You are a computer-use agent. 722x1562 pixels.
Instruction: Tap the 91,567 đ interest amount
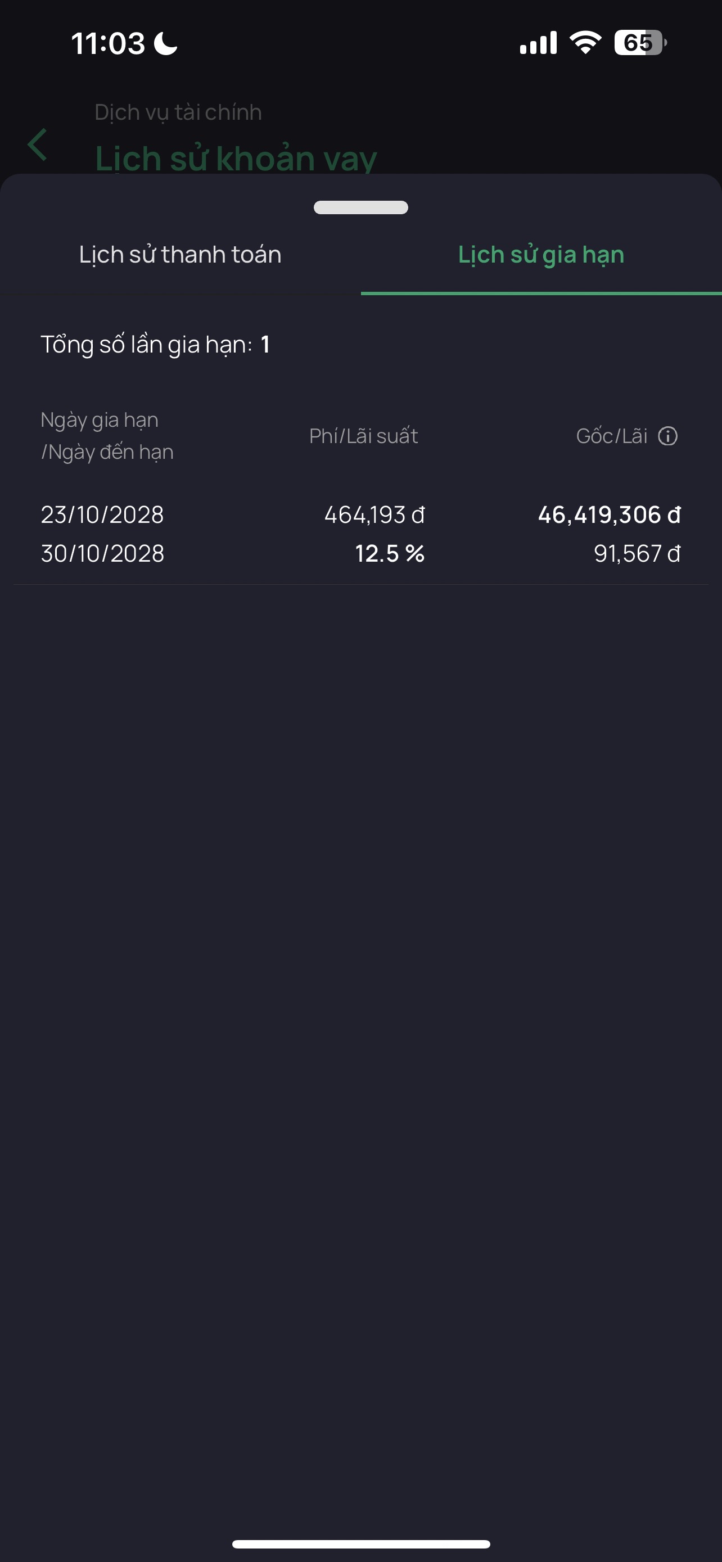(x=637, y=554)
